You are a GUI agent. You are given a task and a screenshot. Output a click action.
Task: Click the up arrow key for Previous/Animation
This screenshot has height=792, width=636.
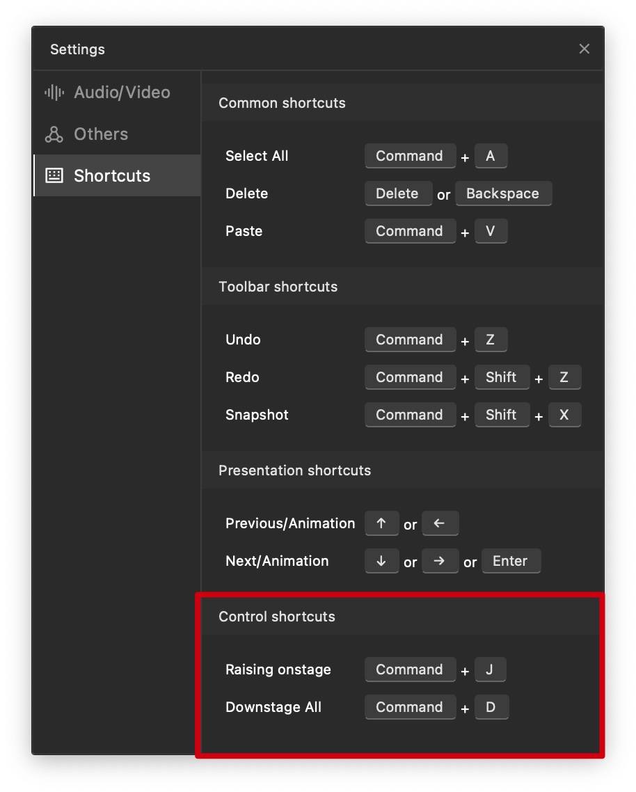pyautogui.click(x=381, y=523)
